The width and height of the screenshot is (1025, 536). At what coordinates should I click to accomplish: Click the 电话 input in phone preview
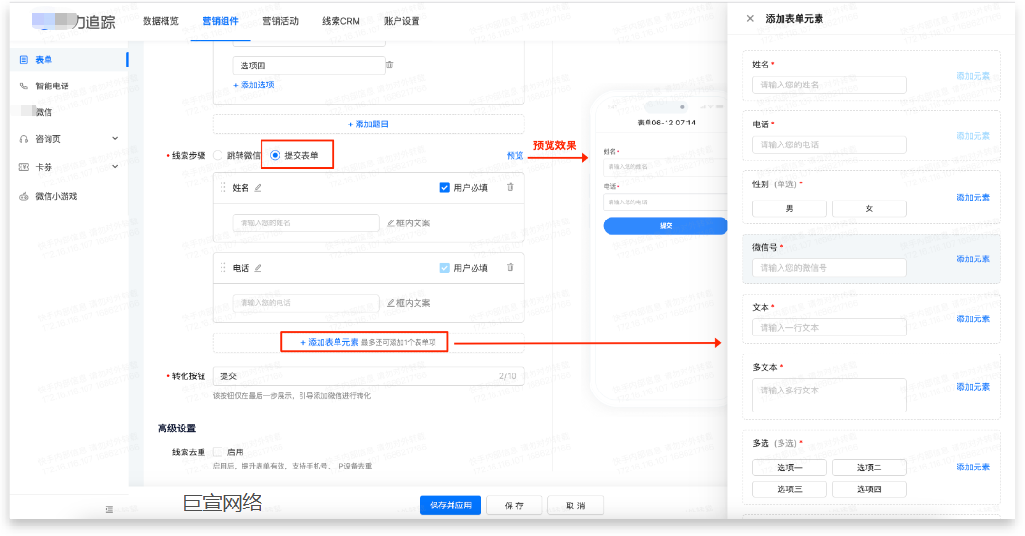coord(666,202)
